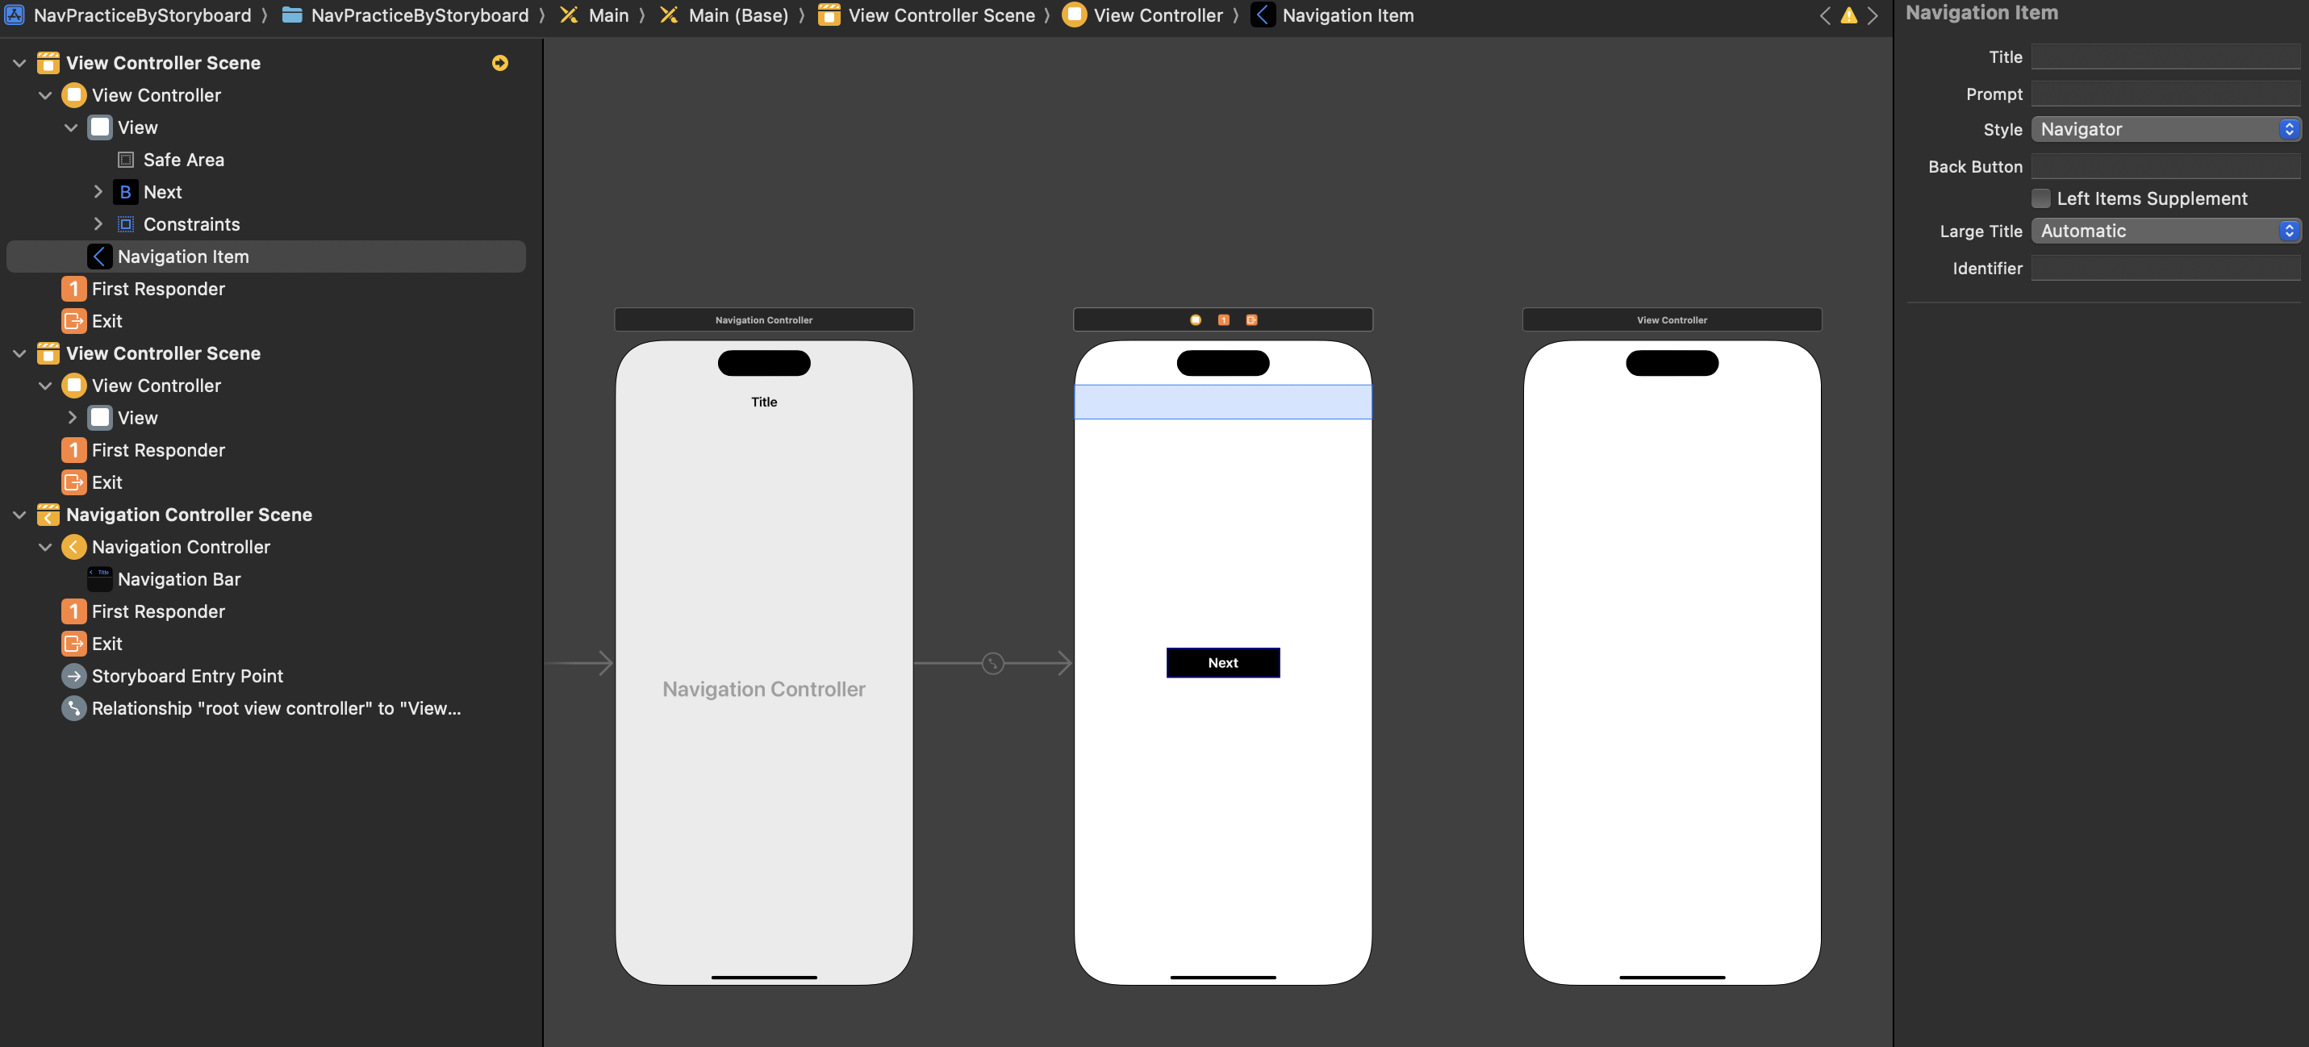Click Main (Base) in the breadcrumb bar
Viewport: 2309px width, 1047px height.
coord(737,15)
